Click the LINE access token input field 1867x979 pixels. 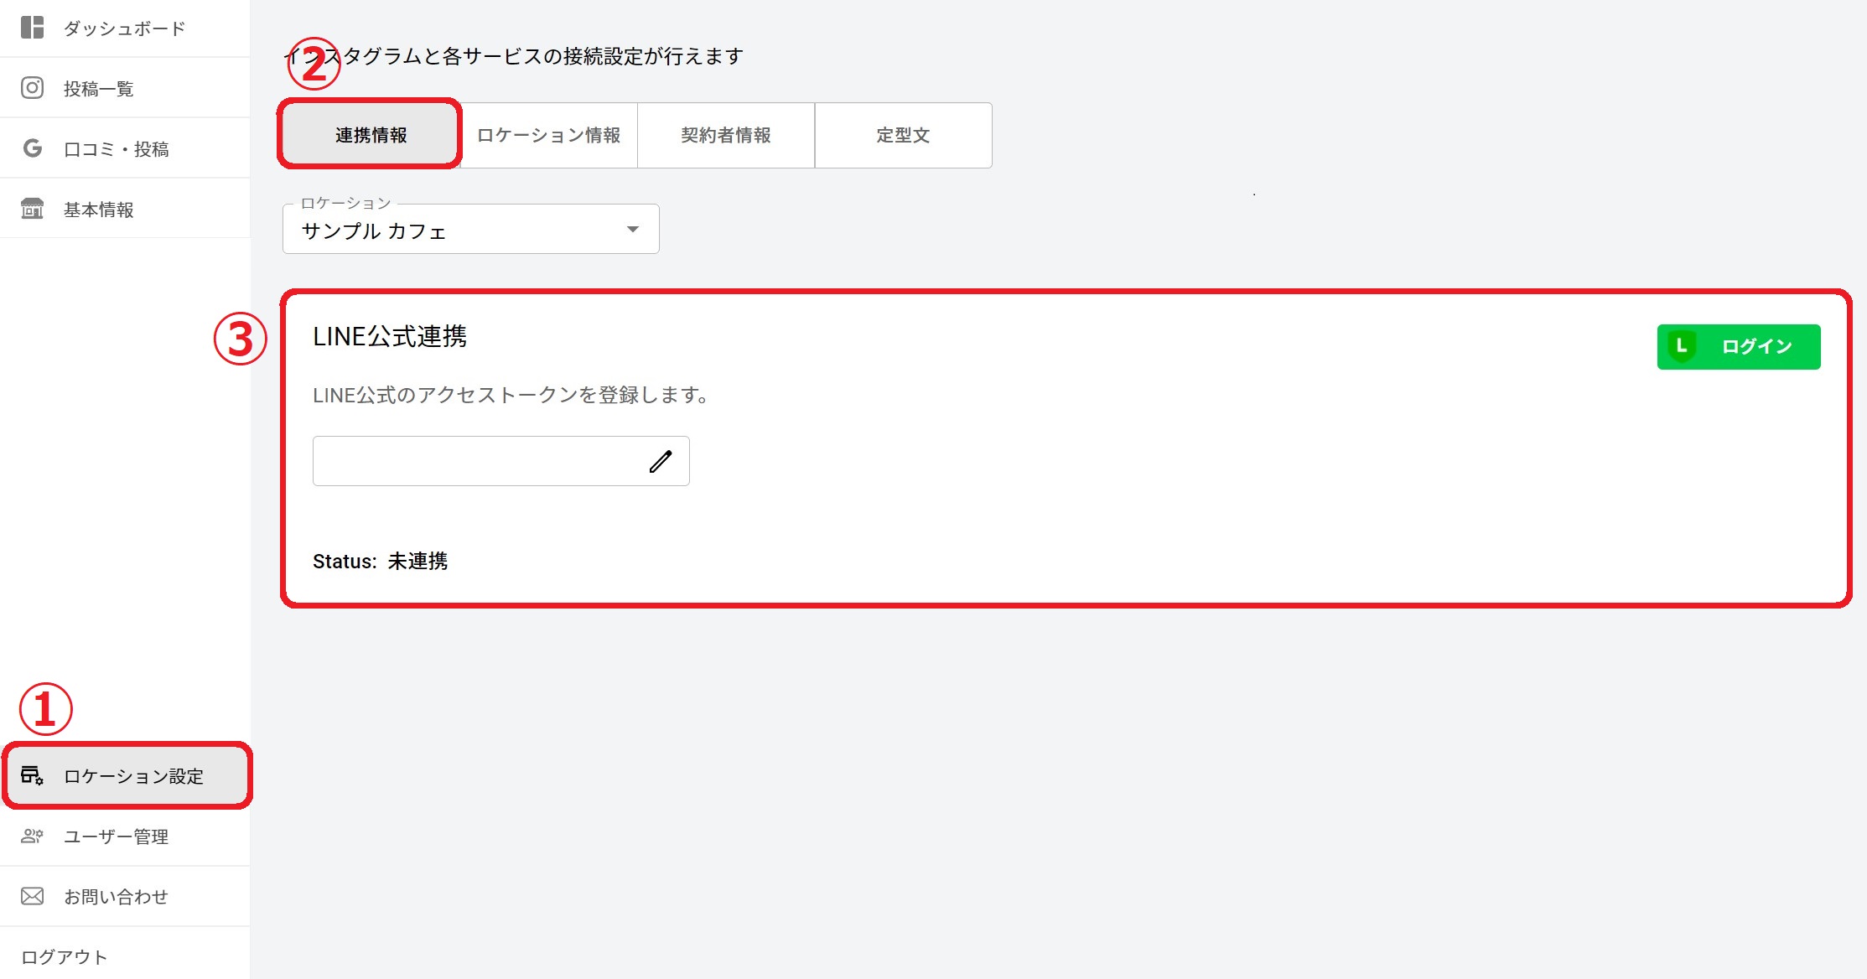pyautogui.click(x=474, y=461)
